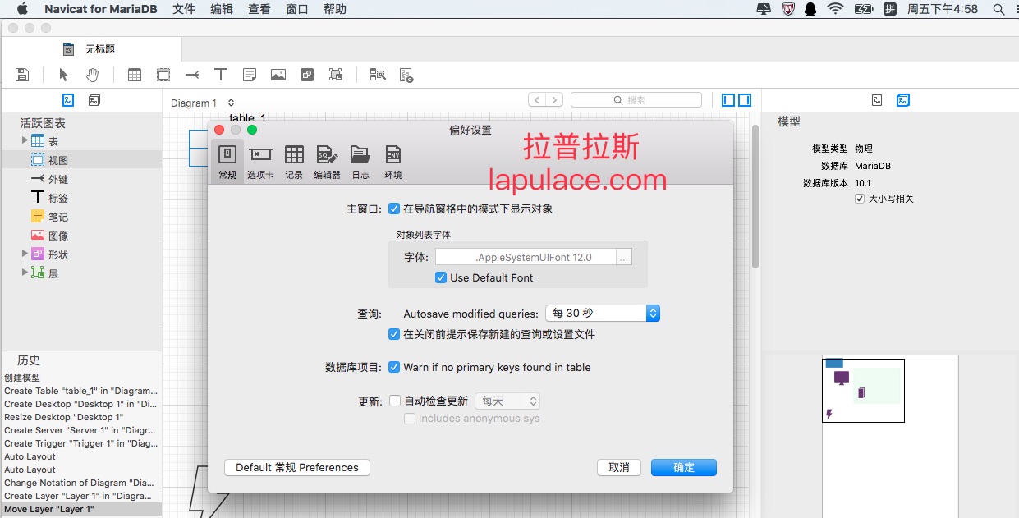Toggle 在导航窗格中的模式下显示对象 checkbox
1019x518 pixels.
pos(394,209)
